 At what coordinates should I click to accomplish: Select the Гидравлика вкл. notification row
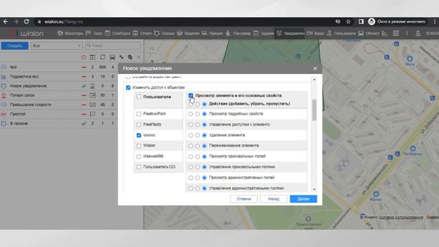tap(59, 76)
